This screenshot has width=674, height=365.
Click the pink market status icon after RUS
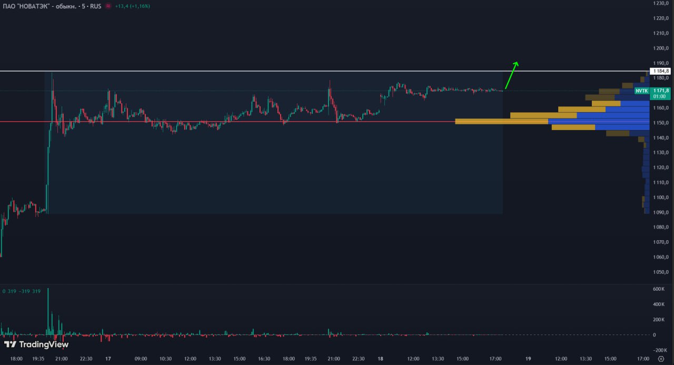(108, 6)
